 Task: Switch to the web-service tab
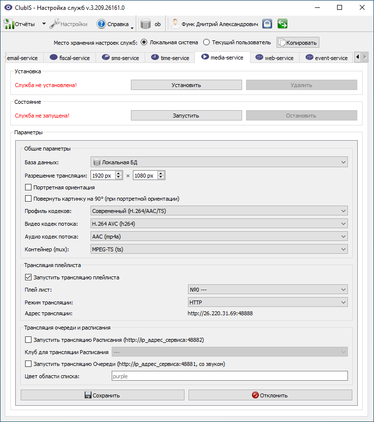click(x=275, y=58)
